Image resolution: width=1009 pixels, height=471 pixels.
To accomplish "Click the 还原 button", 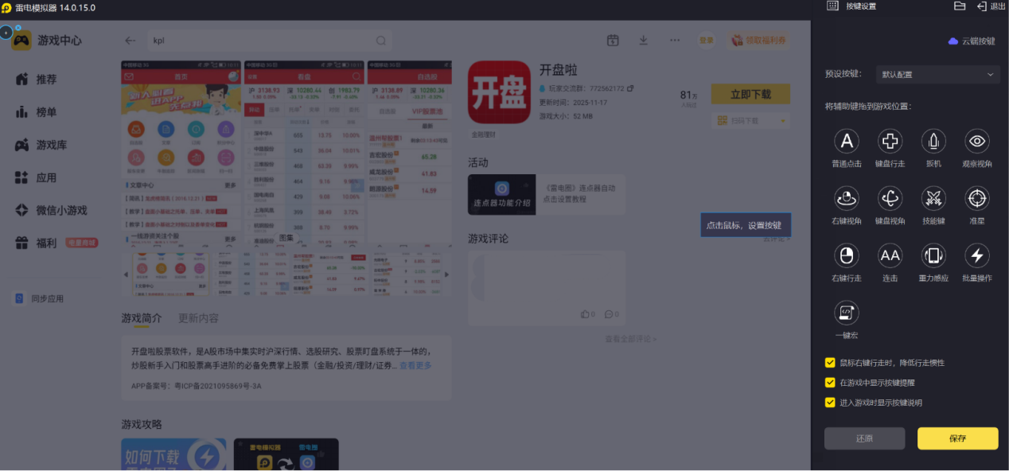I will pos(864,438).
